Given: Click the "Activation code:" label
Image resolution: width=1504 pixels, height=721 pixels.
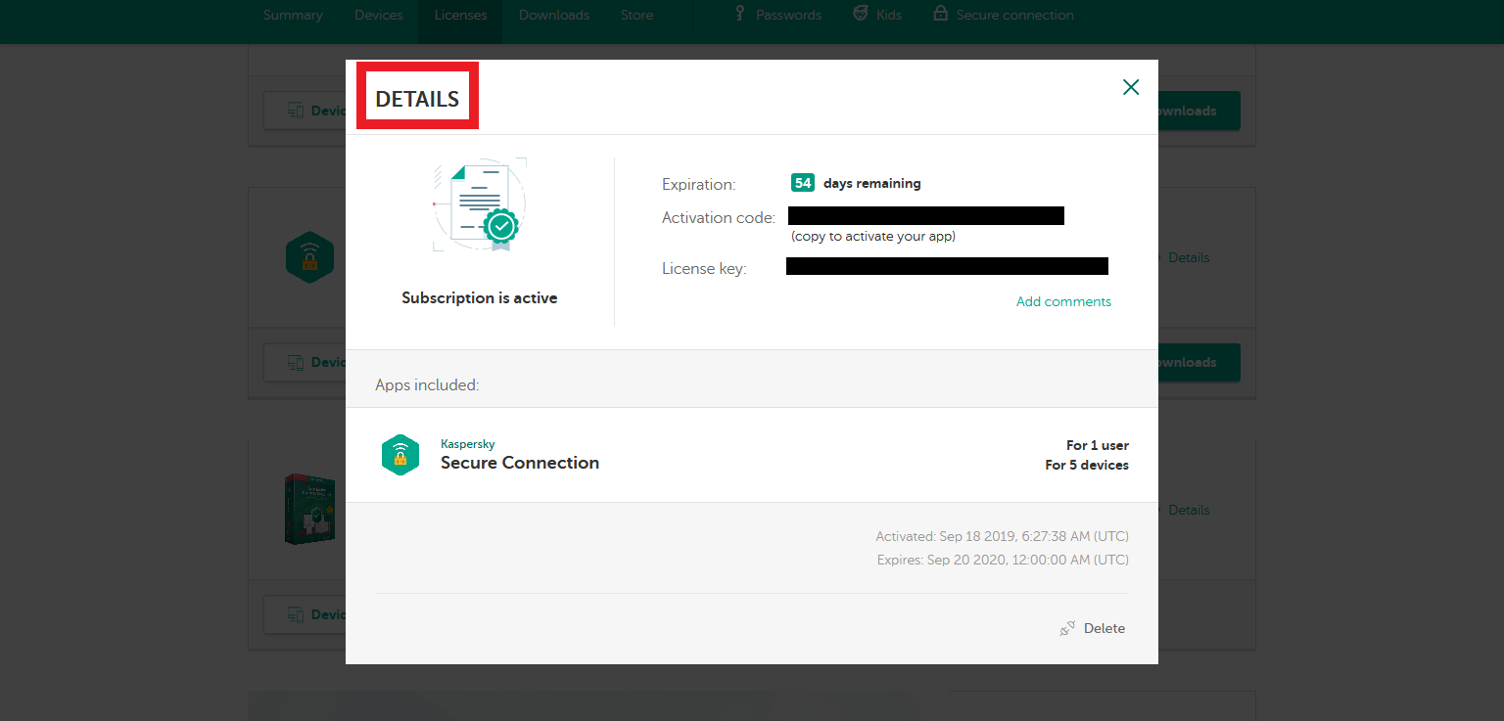Looking at the screenshot, I should point(719,217).
